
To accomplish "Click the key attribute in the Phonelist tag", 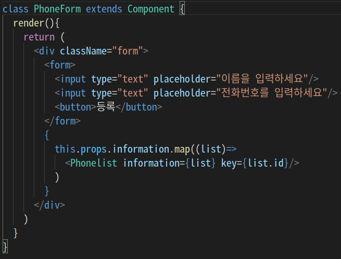I will point(229,163).
